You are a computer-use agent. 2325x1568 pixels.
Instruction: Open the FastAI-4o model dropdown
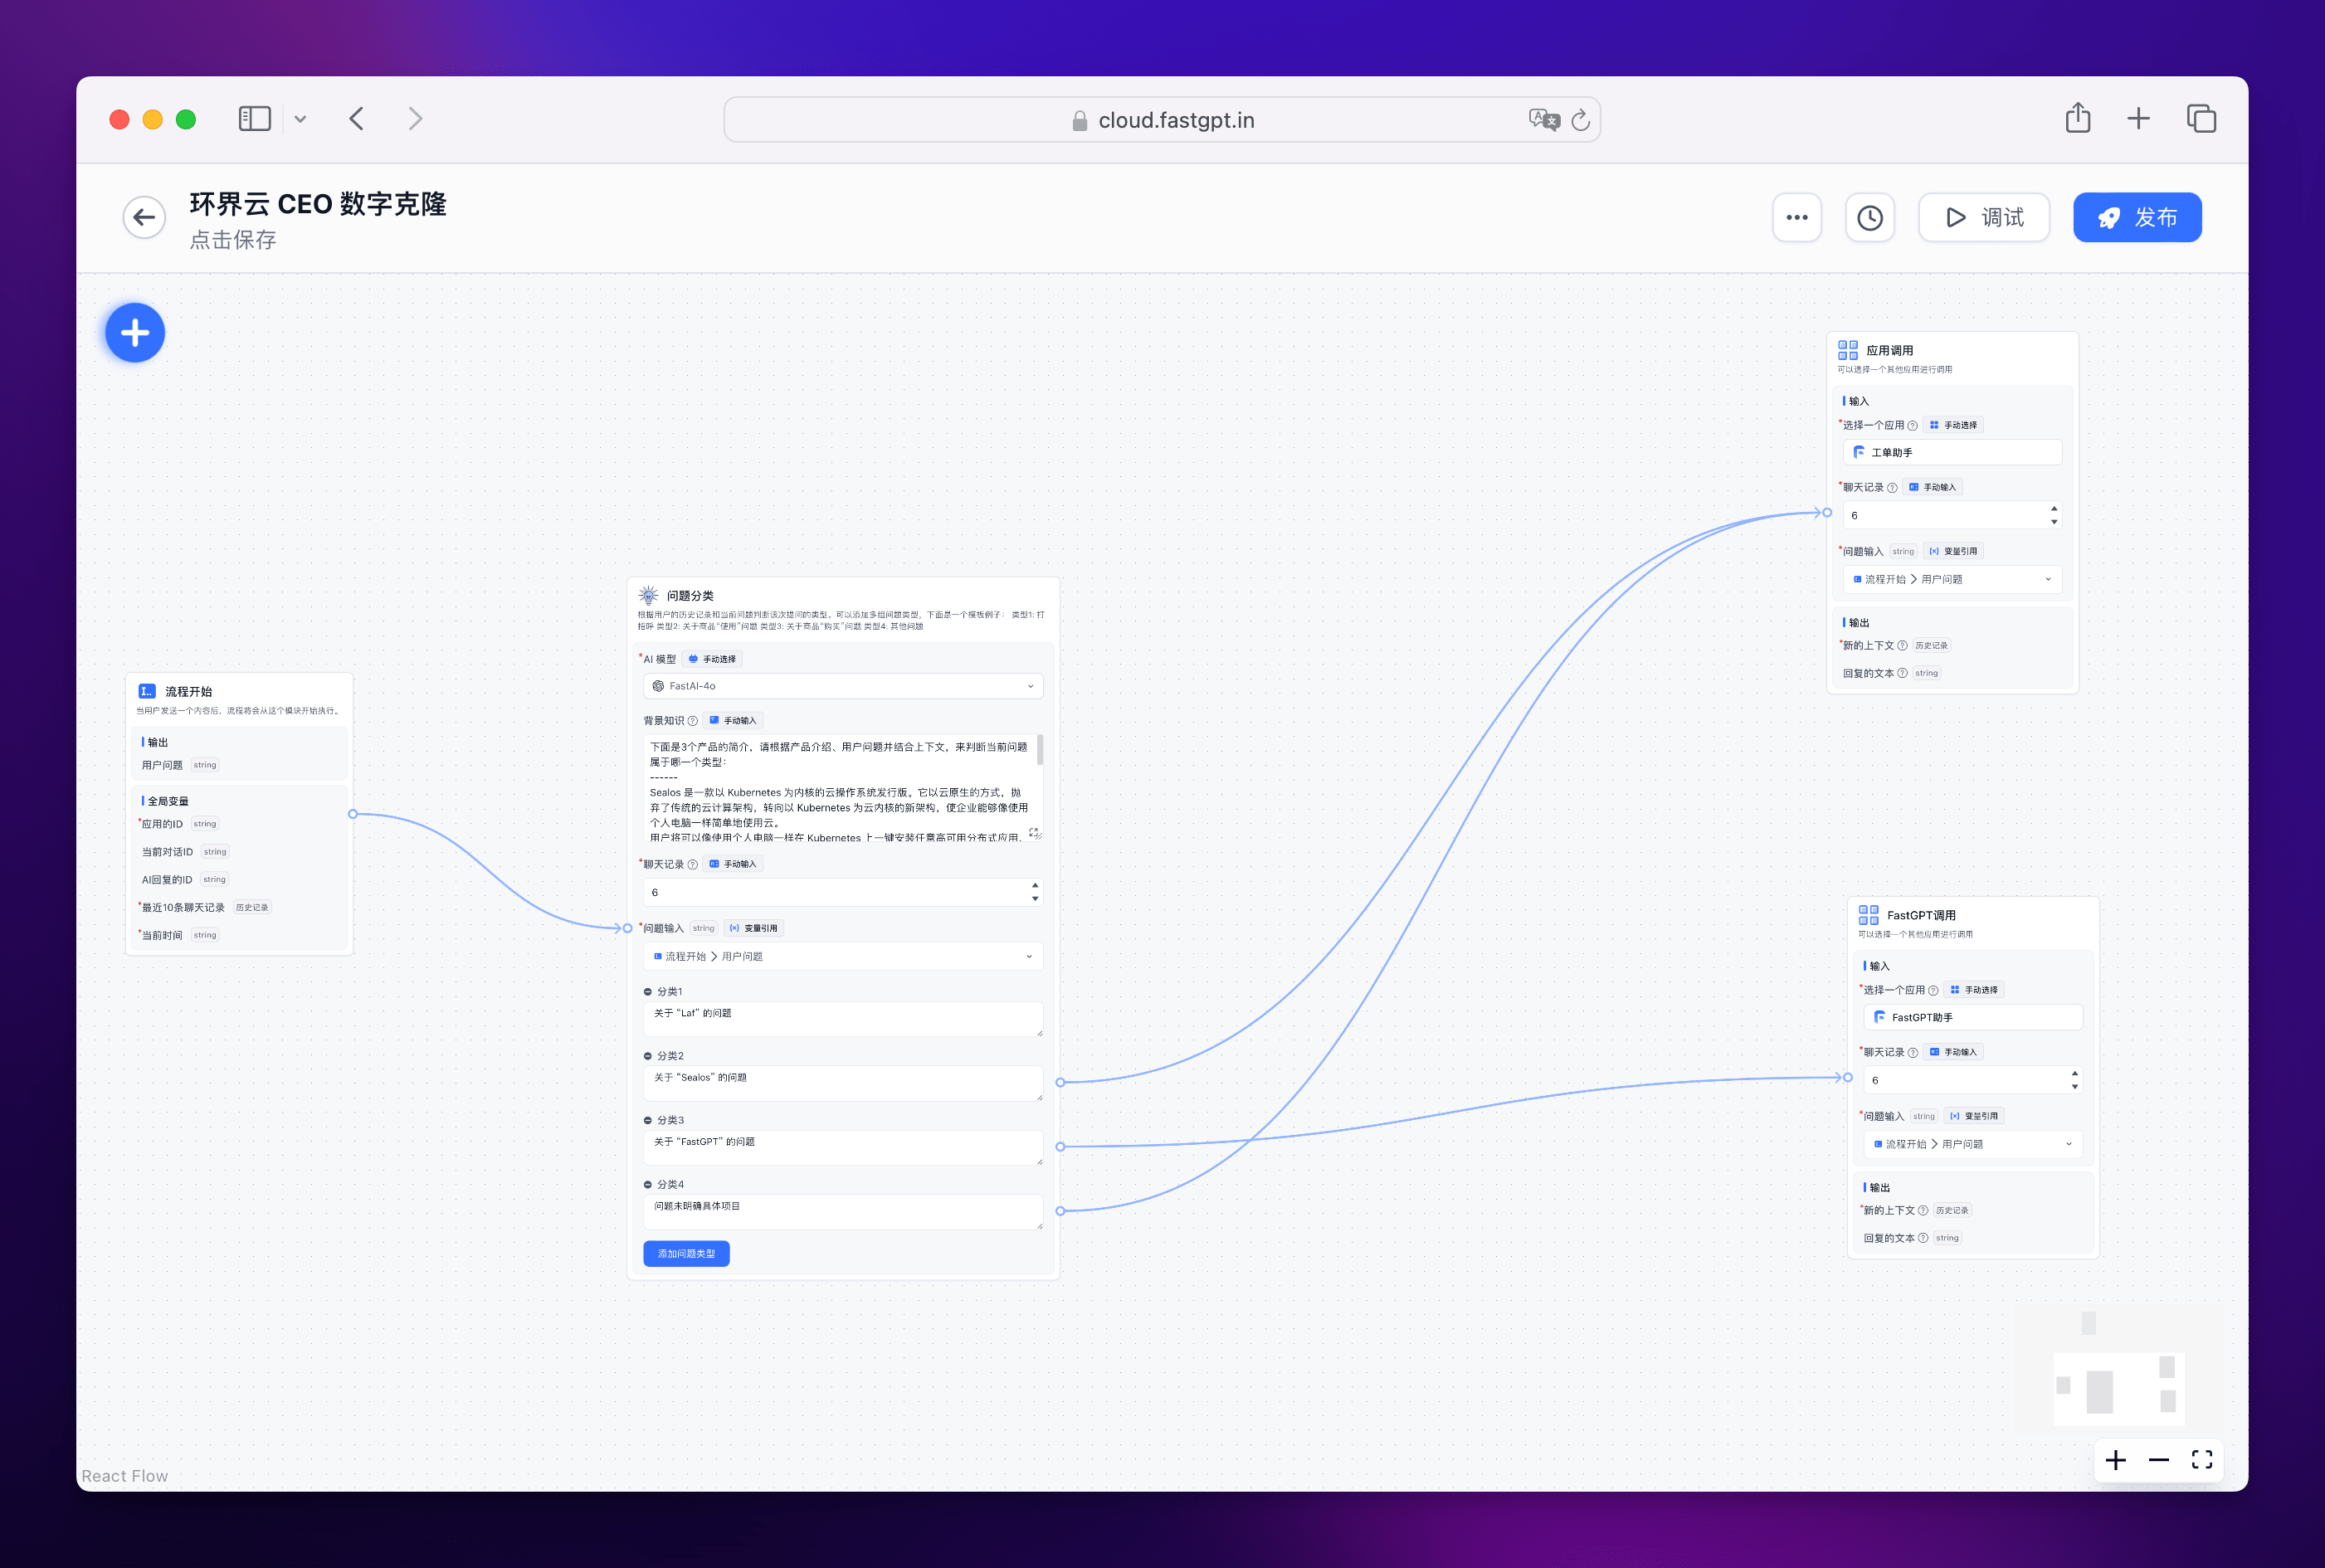coord(842,686)
